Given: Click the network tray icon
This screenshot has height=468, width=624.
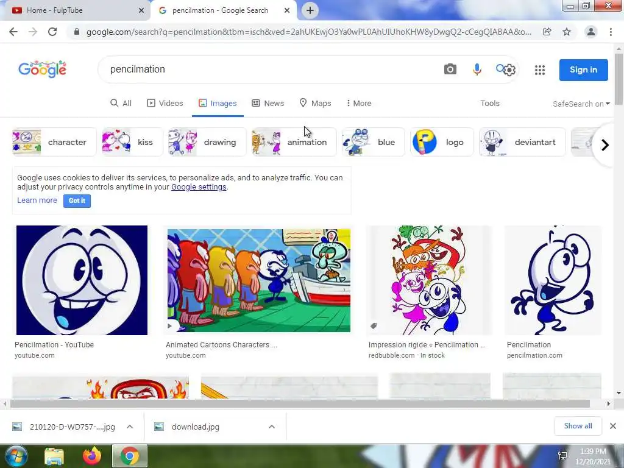Looking at the screenshot, I should pyautogui.click(x=562, y=456).
